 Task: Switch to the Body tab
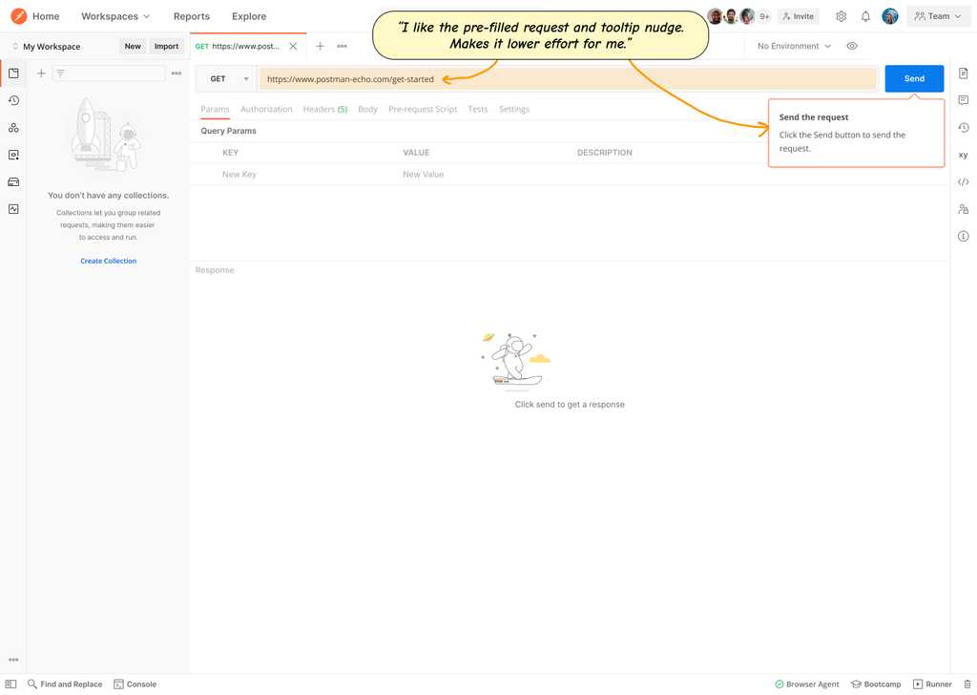pos(367,109)
